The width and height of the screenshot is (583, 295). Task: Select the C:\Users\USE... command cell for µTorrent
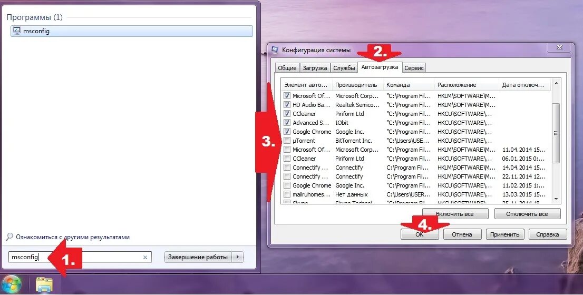(408, 141)
